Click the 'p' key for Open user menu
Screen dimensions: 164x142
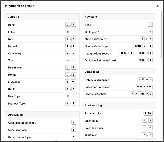[74, 130]
